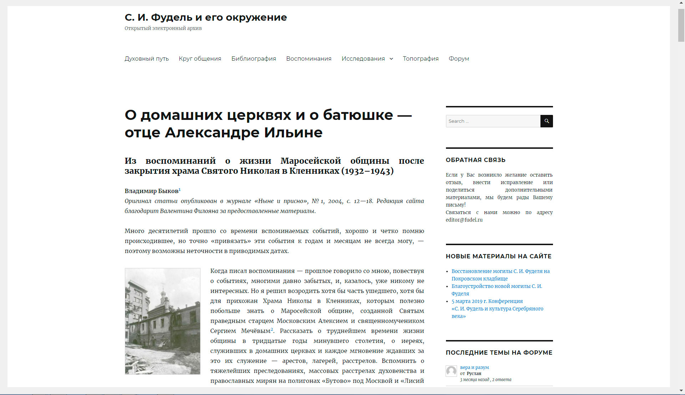The height and width of the screenshot is (395, 685).
Task: Click inside the Search input field
Action: (x=493, y=121)
